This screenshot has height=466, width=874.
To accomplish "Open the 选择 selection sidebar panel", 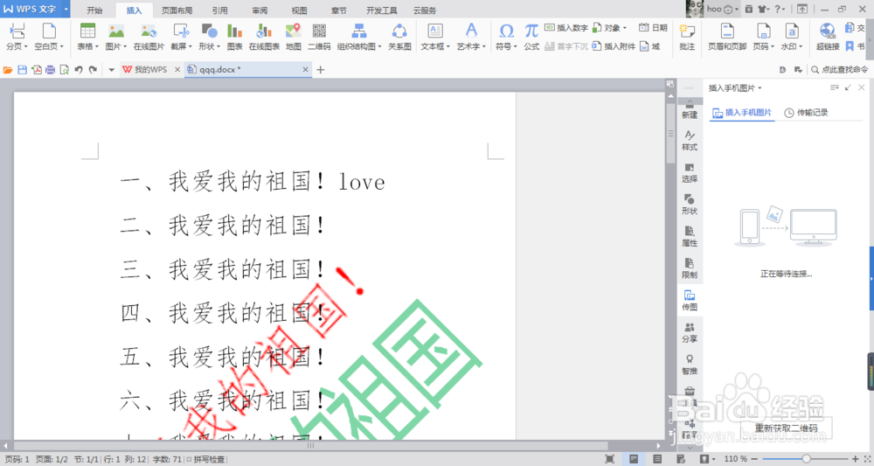I will point(690,173).
